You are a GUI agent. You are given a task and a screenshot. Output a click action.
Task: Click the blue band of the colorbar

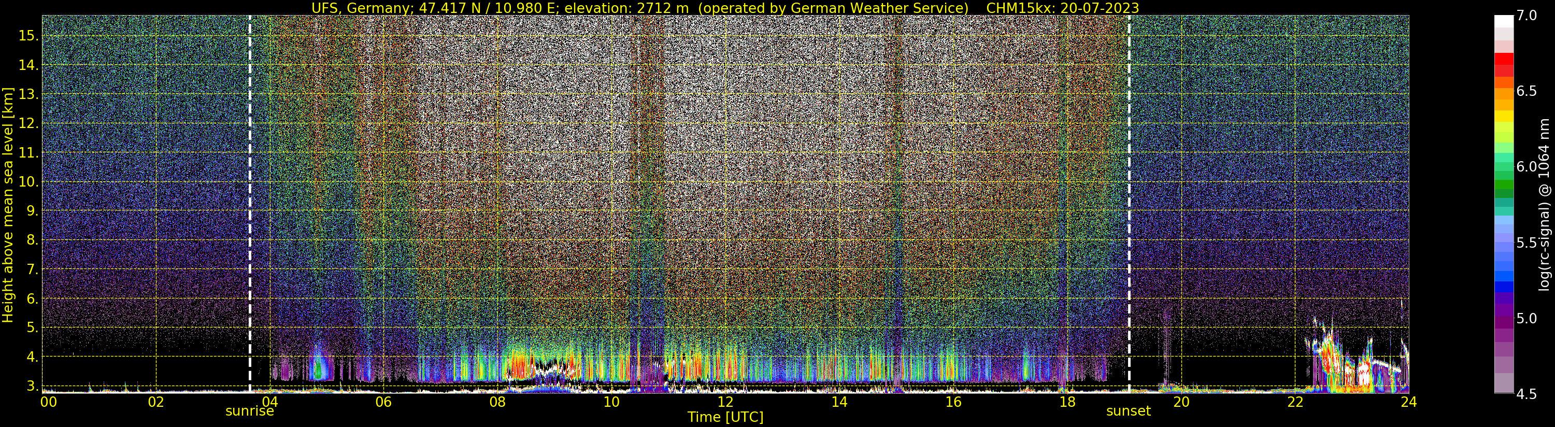pos(1504,286)
